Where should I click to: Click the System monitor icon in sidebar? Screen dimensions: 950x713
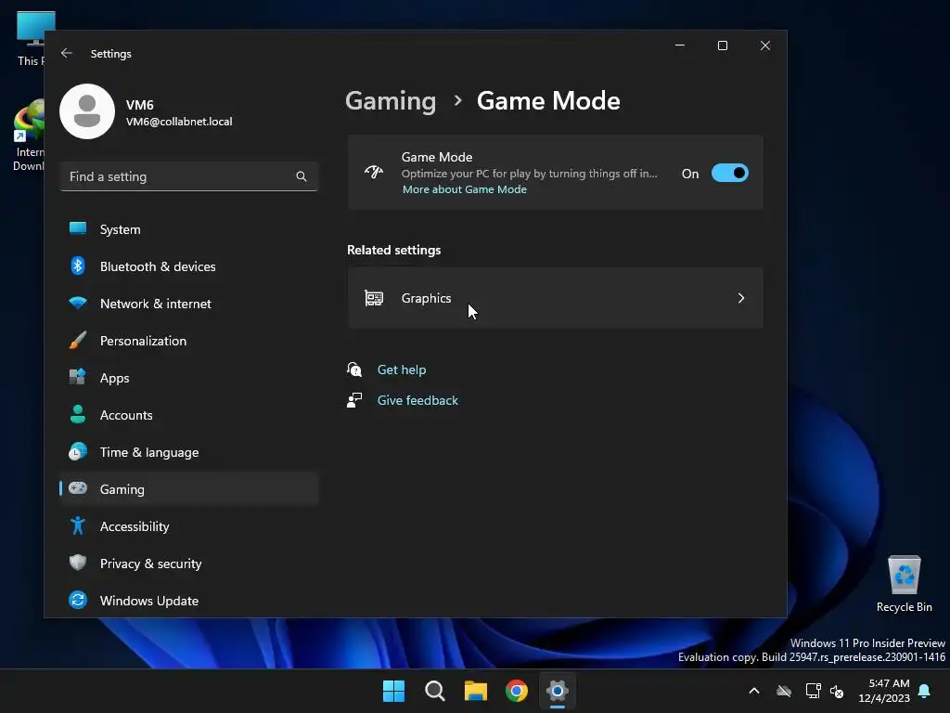pos(78,228)
